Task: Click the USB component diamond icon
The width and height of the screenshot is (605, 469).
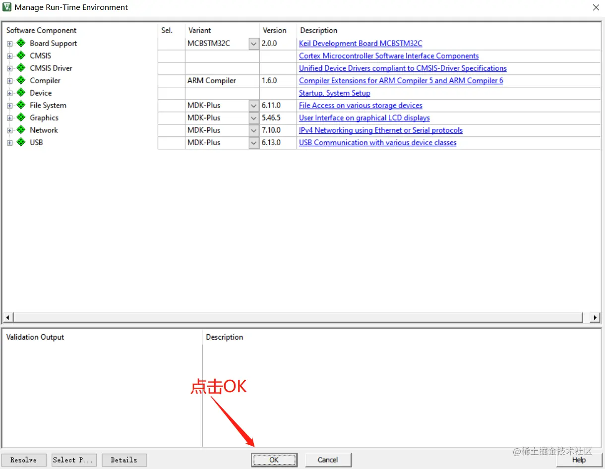Action: coord(21,142)
